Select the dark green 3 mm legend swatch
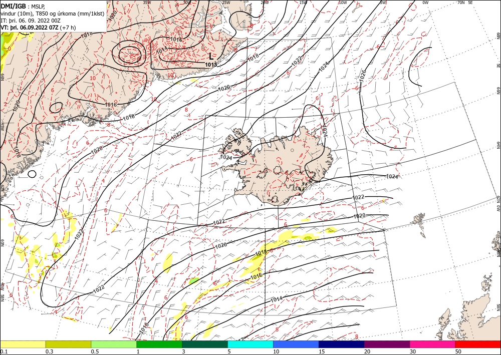501x355 pixels. [x=205, y=344]
